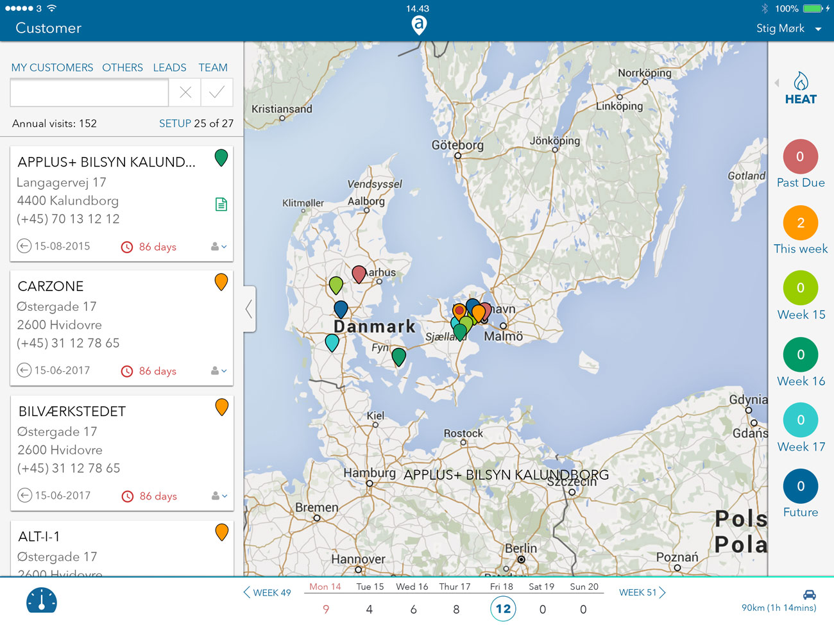Viewport: 834px width, 625px height.
Task: Tap last-visit icon on CARZONE card
Action: pos(24,371)
